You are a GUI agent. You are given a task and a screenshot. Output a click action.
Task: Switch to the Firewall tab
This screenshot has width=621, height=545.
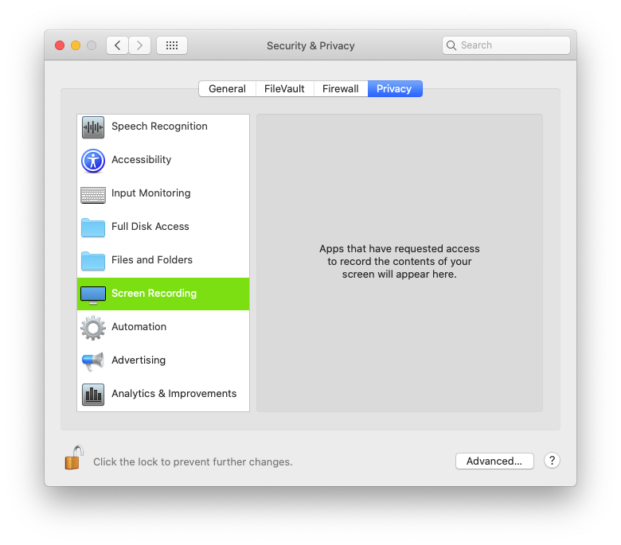[x=341, y=88]
